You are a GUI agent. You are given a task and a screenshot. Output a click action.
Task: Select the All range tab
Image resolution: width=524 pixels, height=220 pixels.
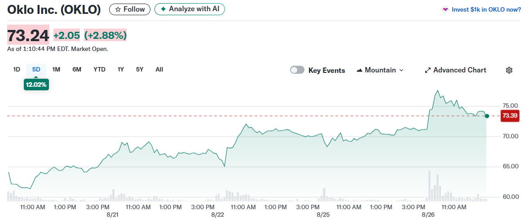[x=159, y=70]
